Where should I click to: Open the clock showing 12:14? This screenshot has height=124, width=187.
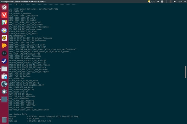pos(180,2)
